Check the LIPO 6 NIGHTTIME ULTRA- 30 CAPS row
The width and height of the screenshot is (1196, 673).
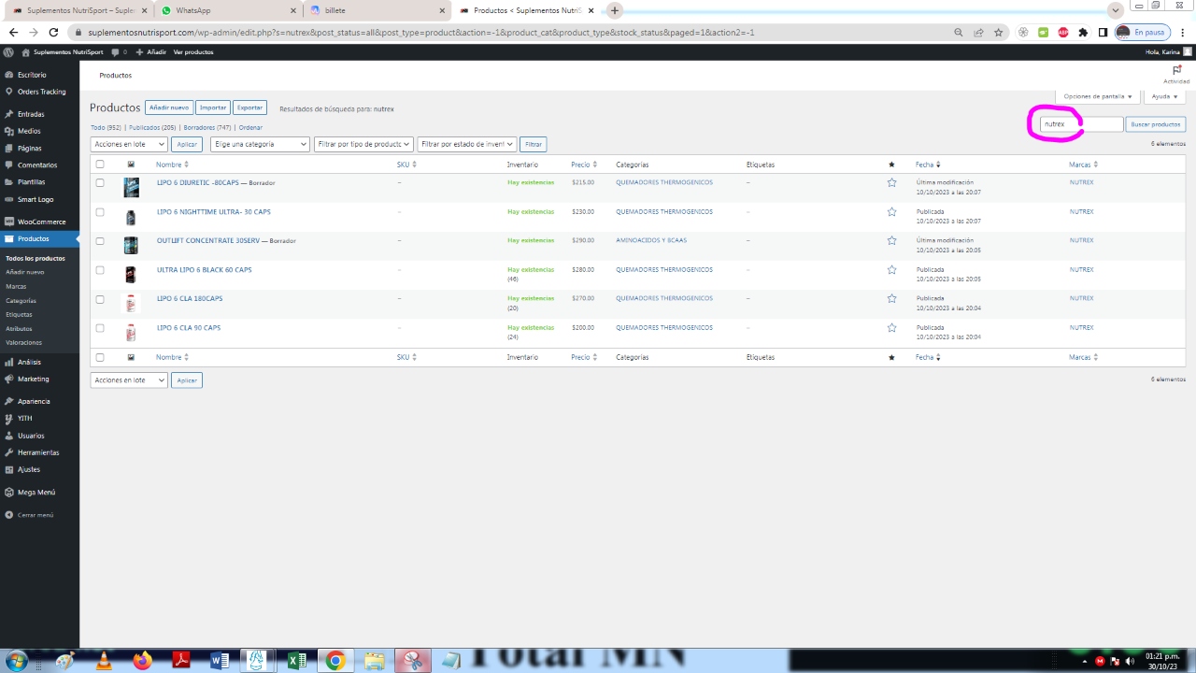tap(100, 212)
